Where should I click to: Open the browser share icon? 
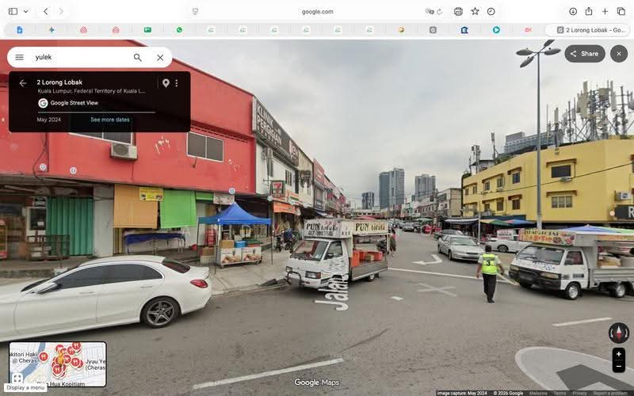589,11
